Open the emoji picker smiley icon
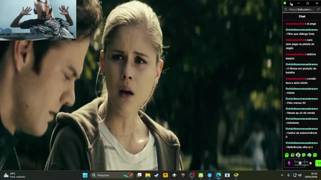Image resolution: width=321 pixels, height=180 pixels. coord(300,163)
